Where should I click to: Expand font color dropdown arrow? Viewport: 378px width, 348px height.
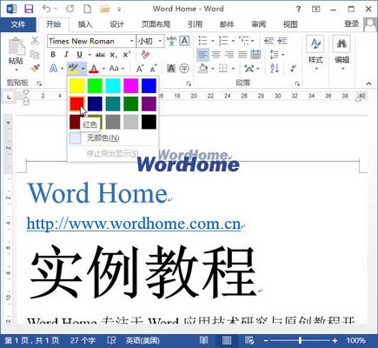(x=103, y=69)
